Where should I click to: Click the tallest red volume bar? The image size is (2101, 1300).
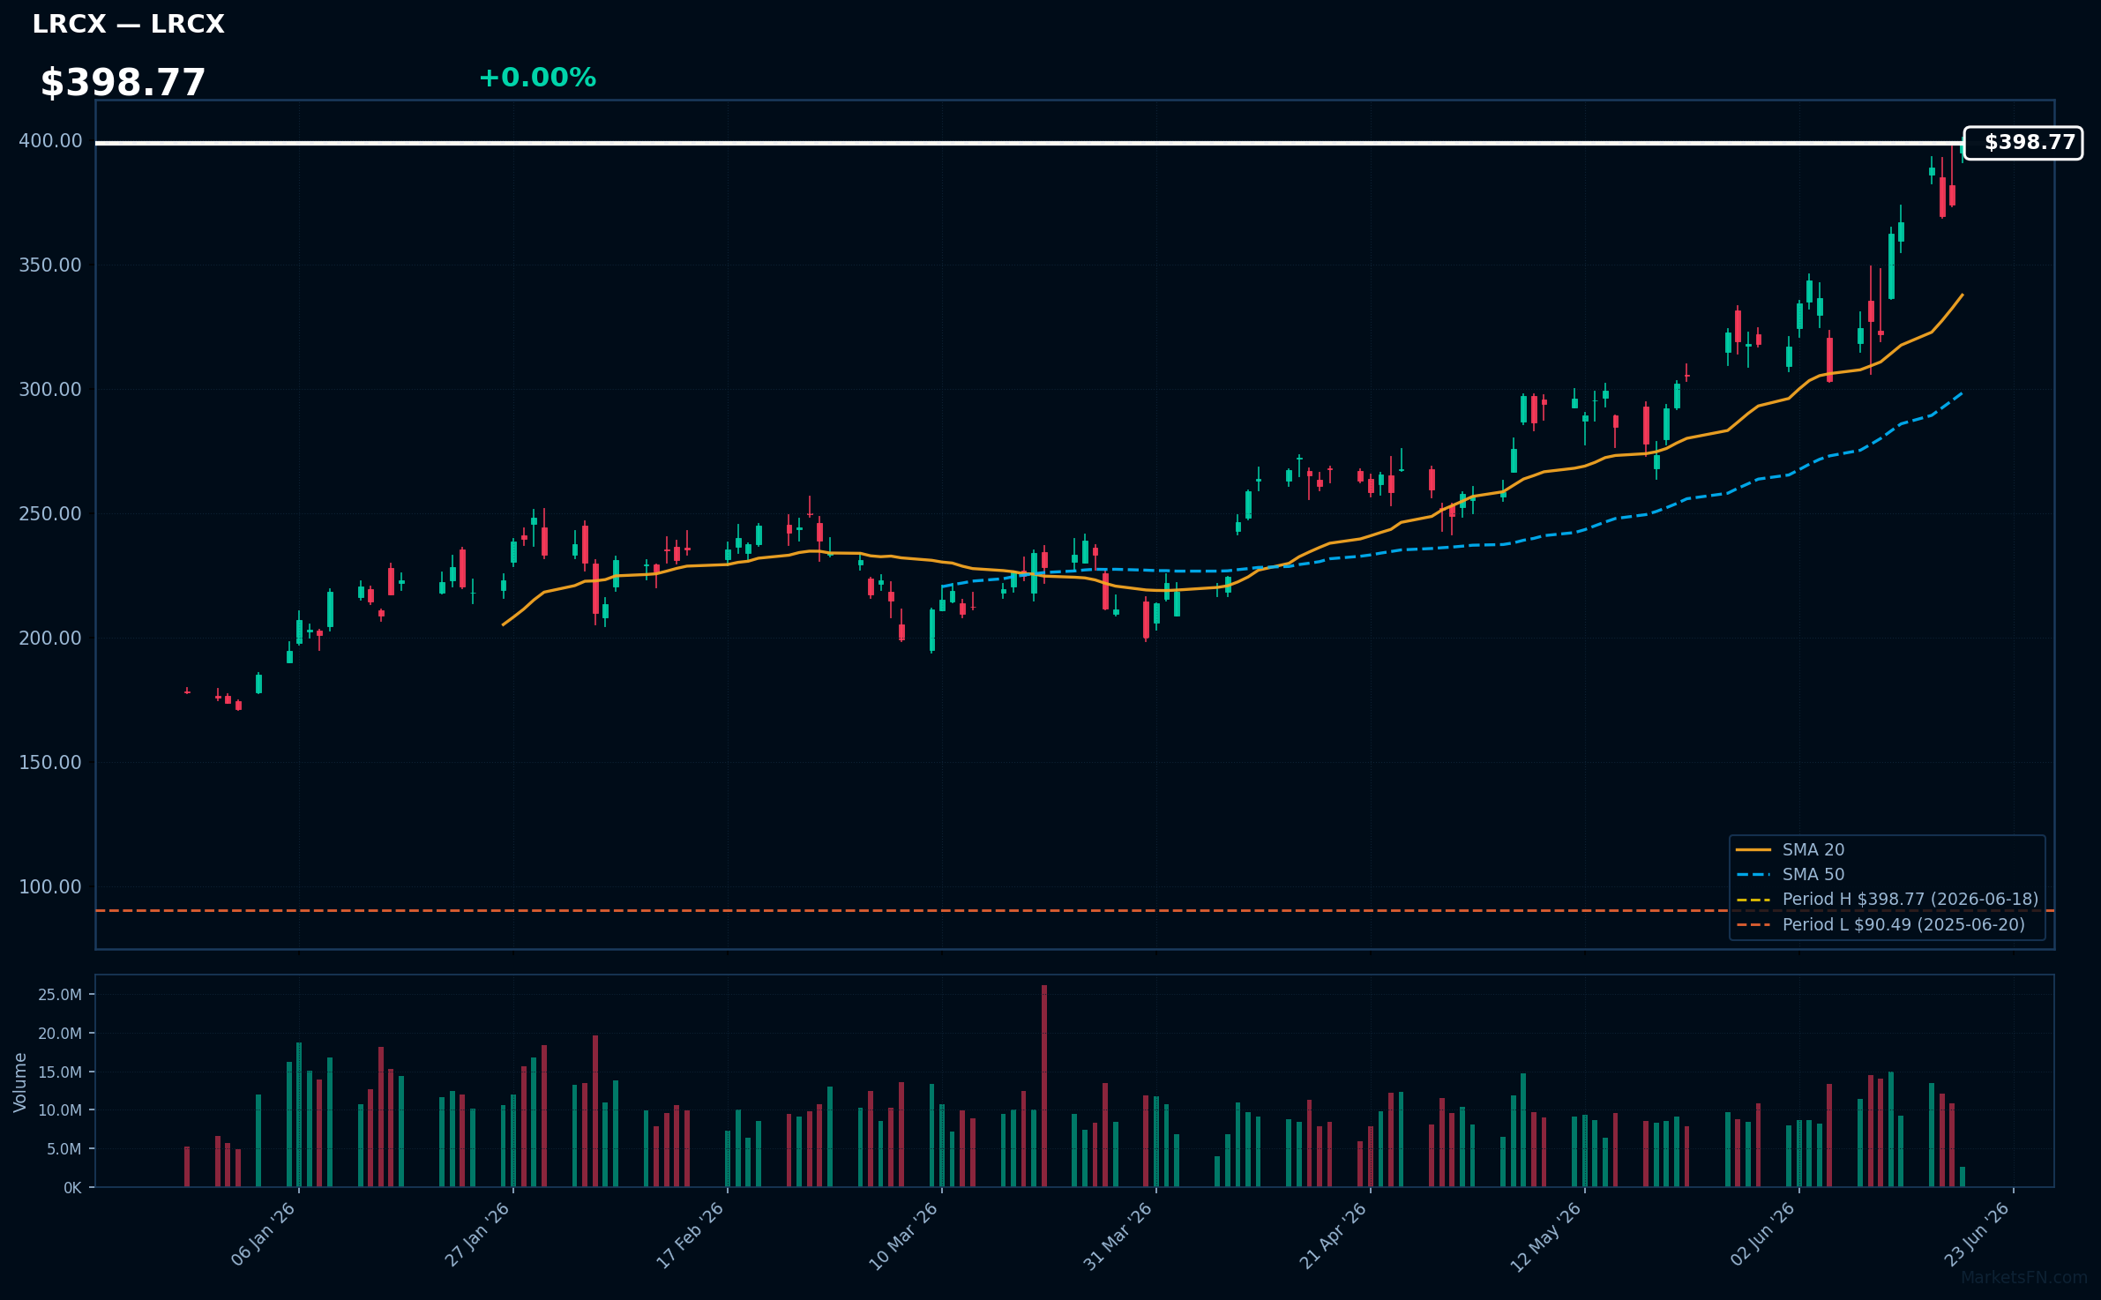[1044, 1087]
